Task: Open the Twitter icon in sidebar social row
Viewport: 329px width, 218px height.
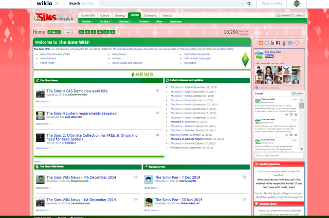Action: [266, 43]
